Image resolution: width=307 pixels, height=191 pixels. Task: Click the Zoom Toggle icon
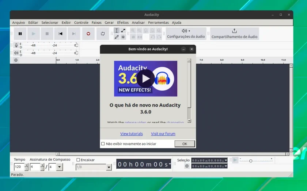pos(159,31)
